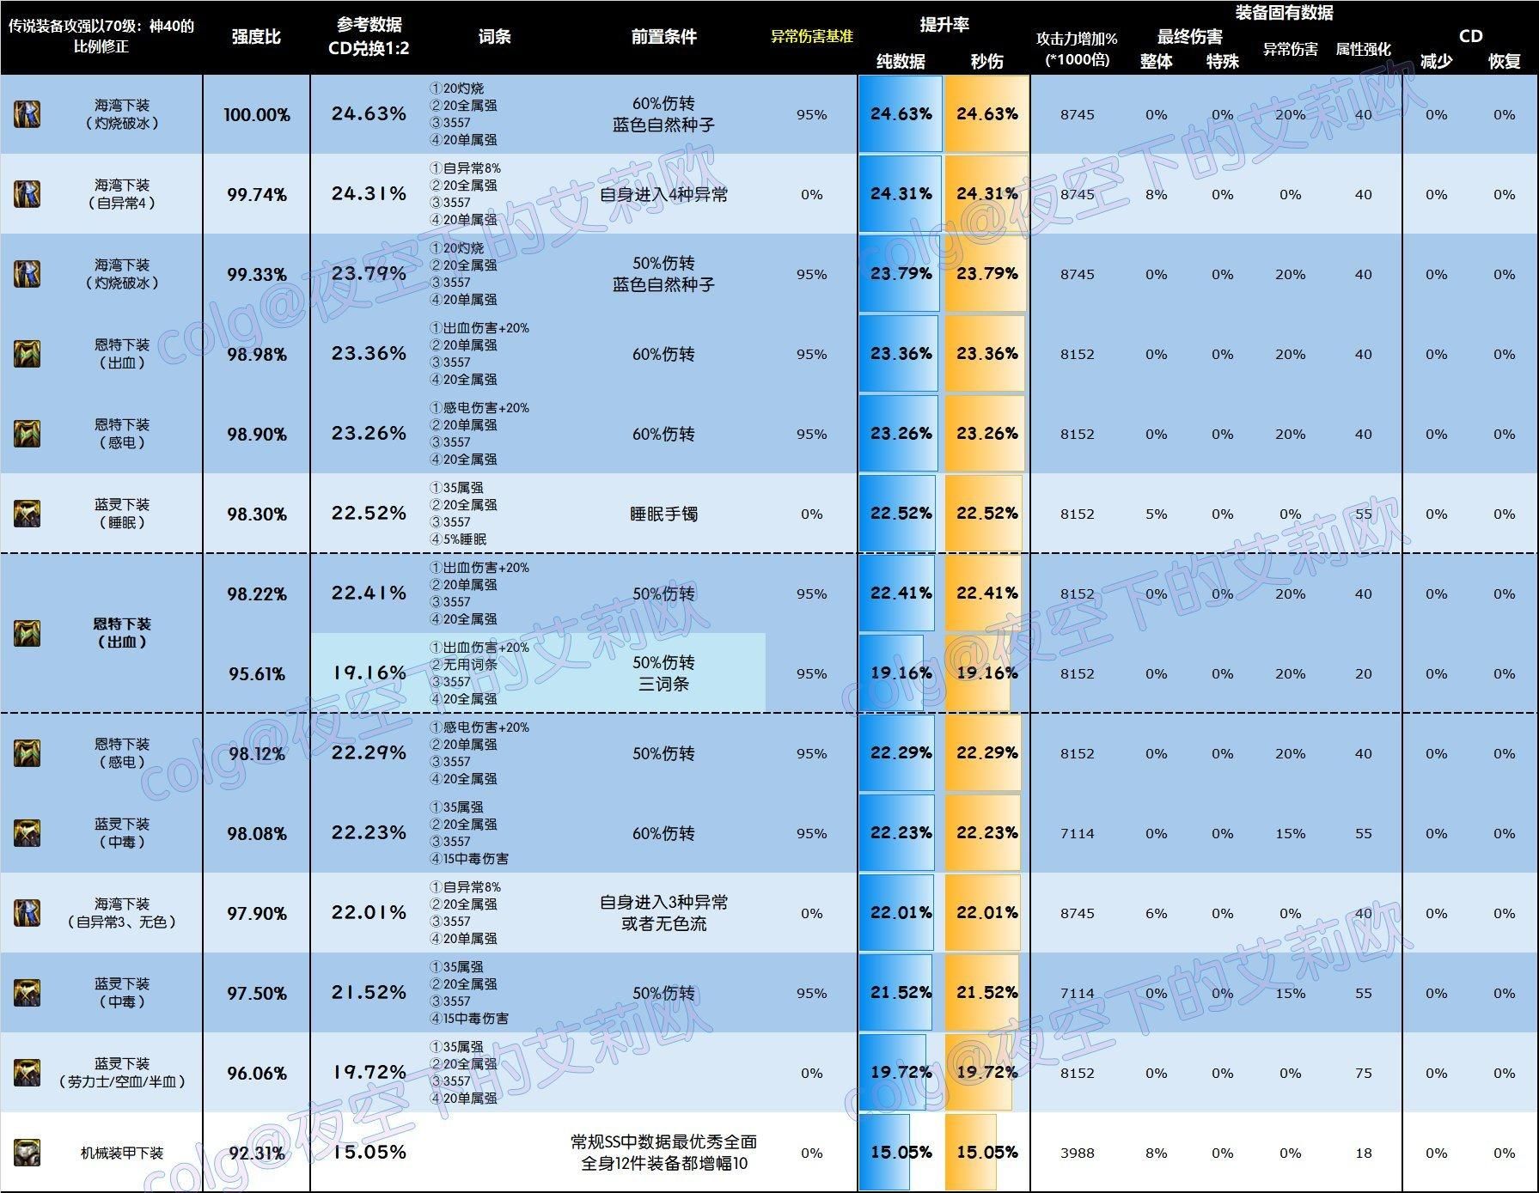Click the 99.33% strength ratio cell

click(256, 274)
